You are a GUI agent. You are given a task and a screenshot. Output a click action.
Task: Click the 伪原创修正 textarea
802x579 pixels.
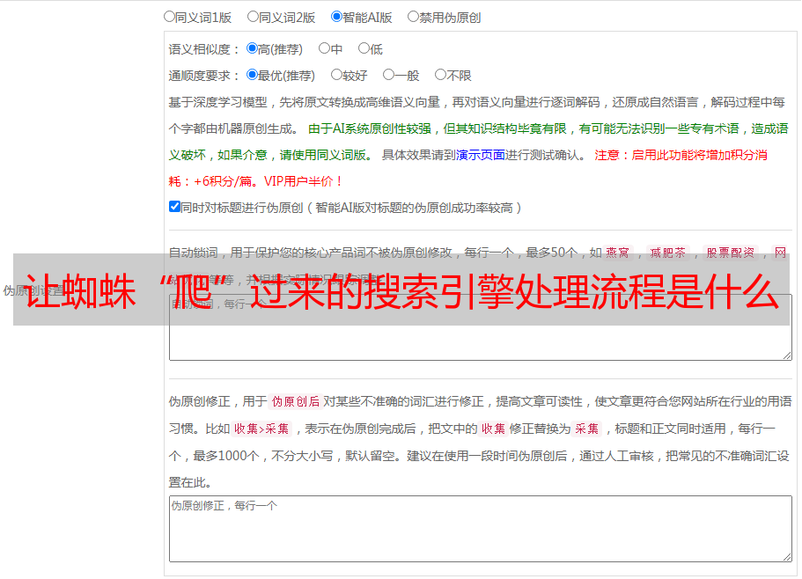click(481, 529)
